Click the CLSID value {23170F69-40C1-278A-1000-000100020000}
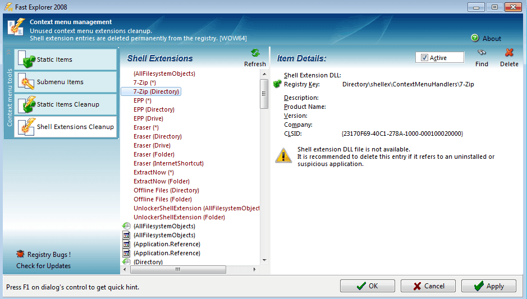Viewport: 527px width, 299px height. tap(402, 134)
